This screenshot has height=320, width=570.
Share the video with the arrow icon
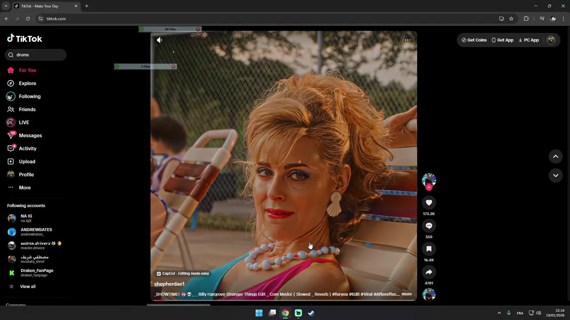[429, 272]
